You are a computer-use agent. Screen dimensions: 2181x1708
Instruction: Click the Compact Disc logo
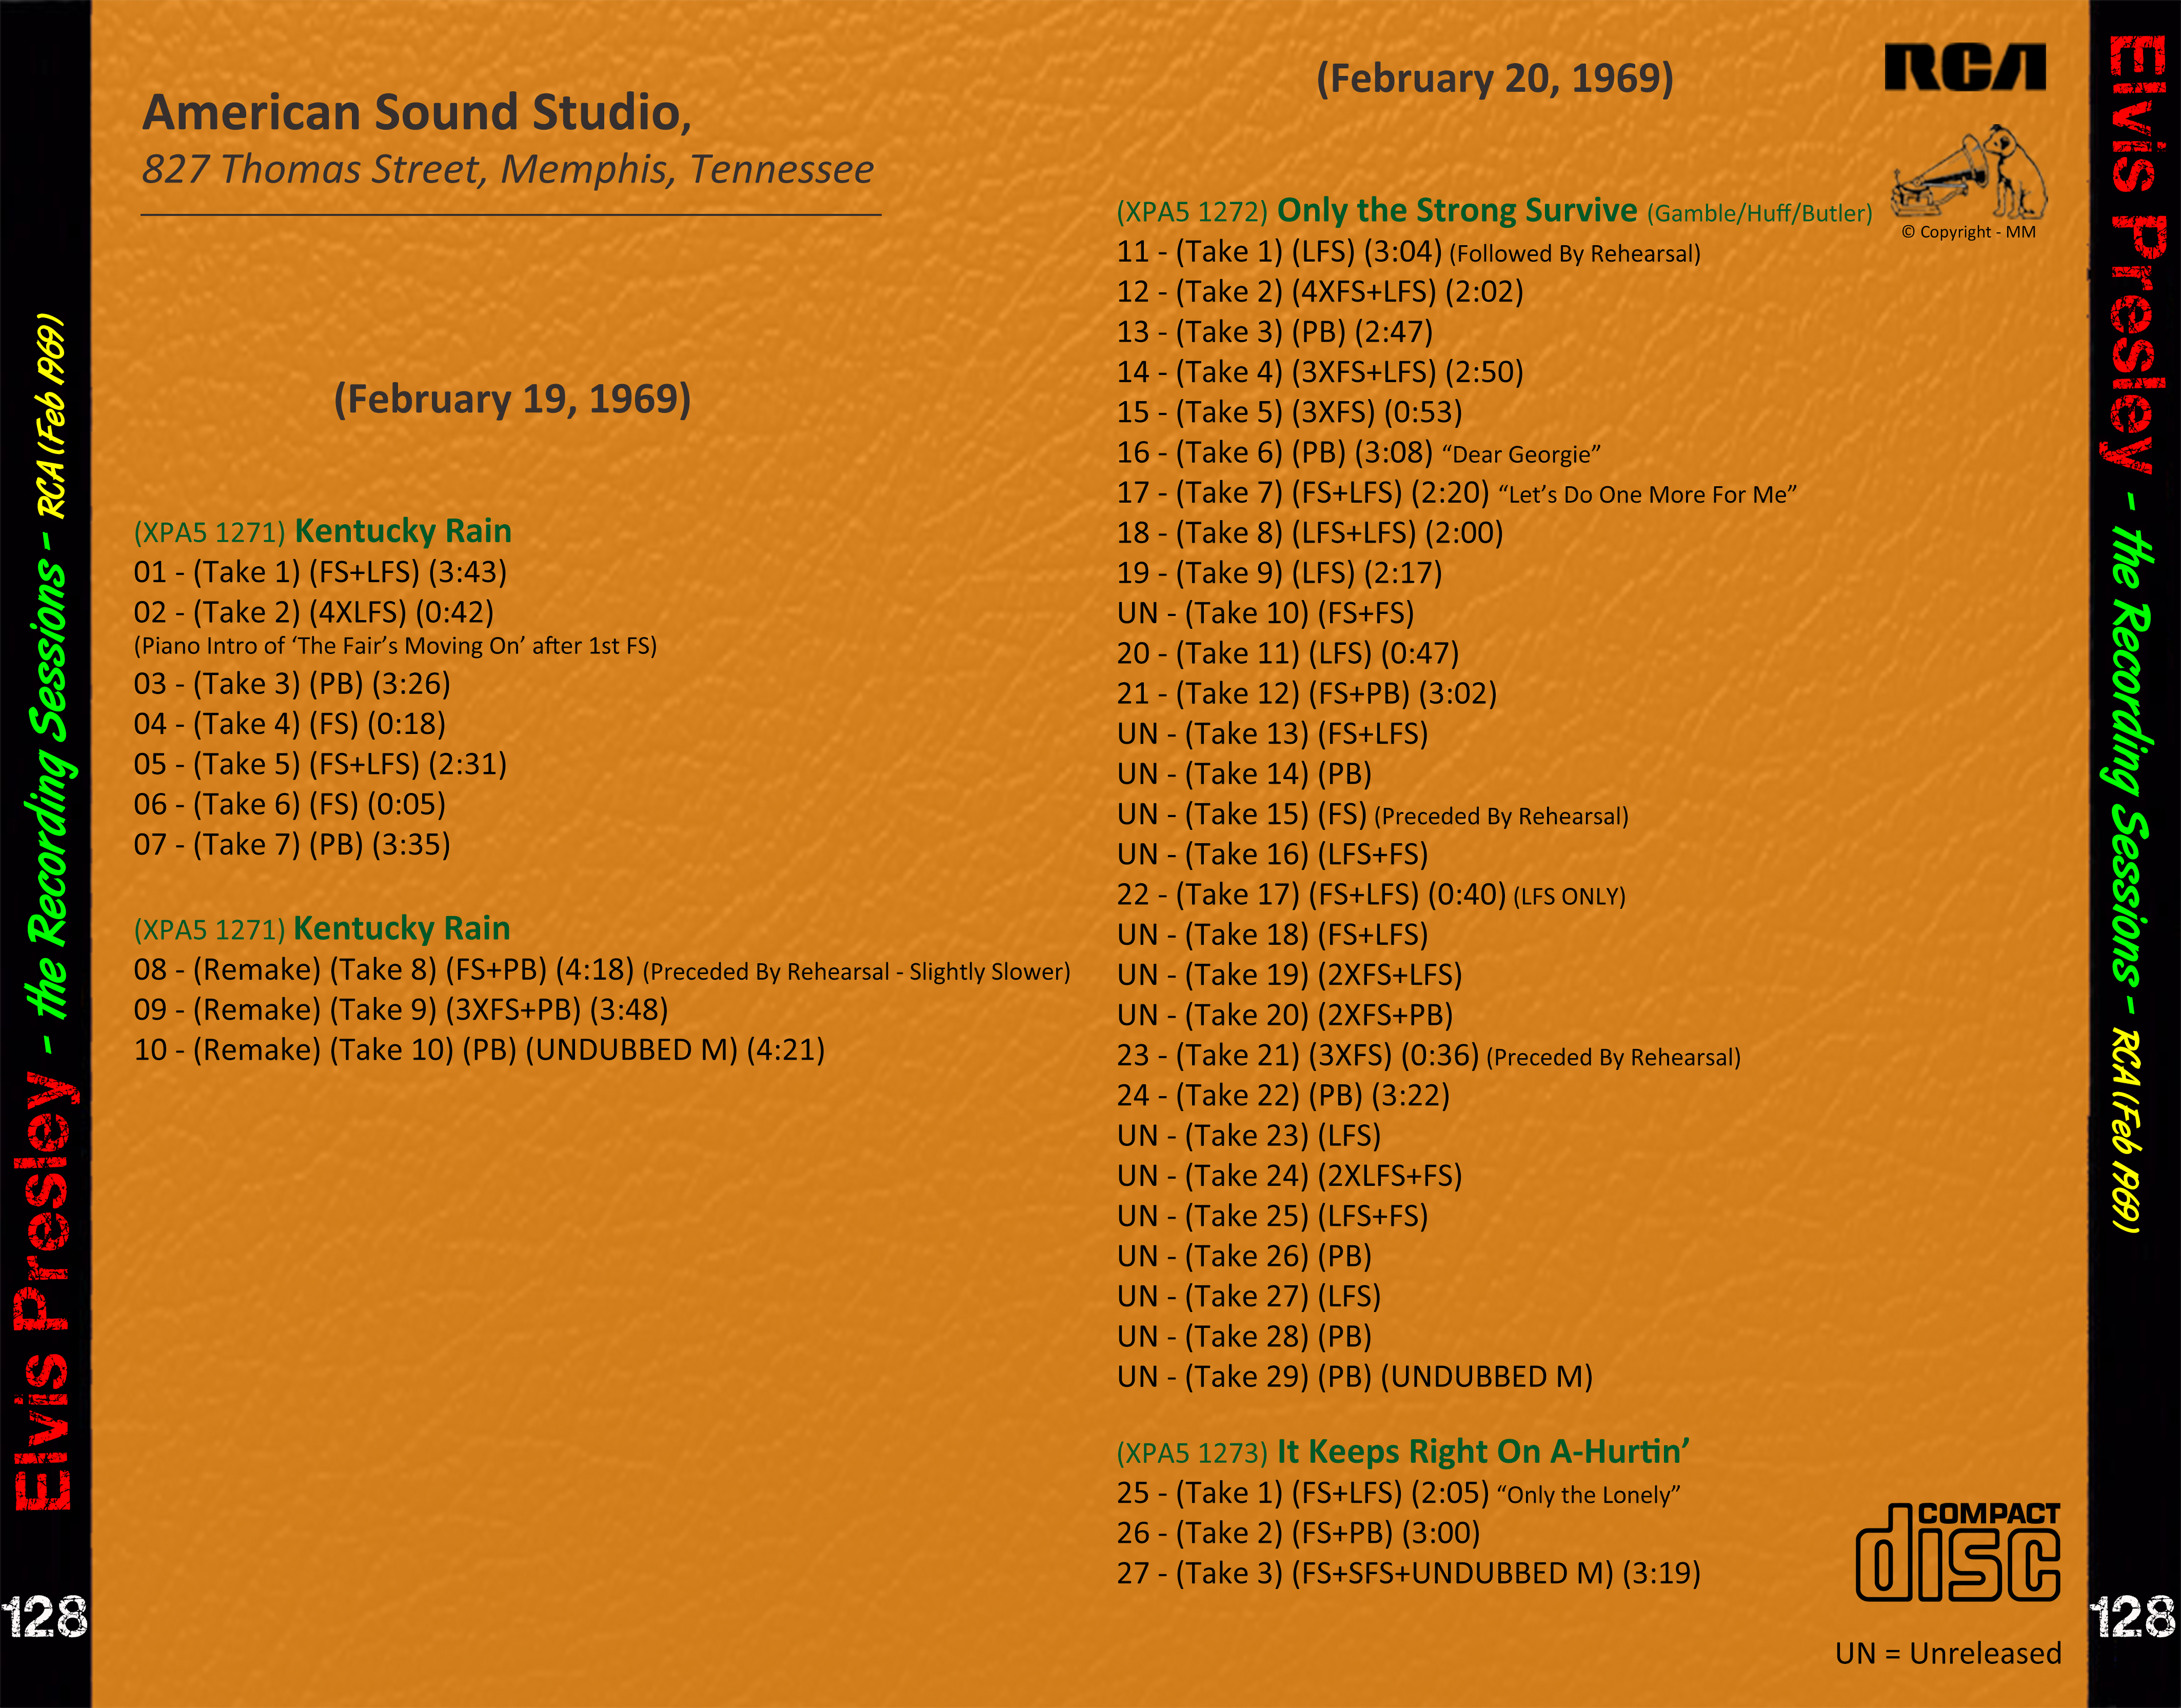1958,1551
